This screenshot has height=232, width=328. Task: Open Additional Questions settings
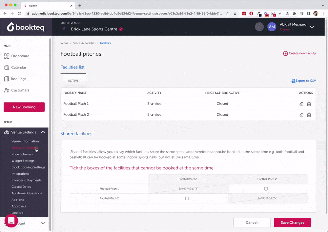[27, 193]
